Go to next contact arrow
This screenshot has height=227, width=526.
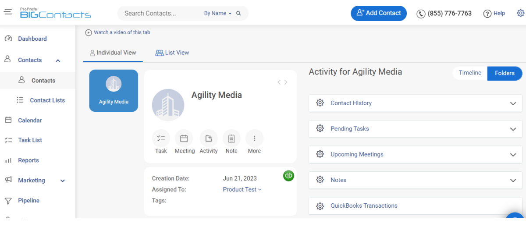(x=286, y=82)
